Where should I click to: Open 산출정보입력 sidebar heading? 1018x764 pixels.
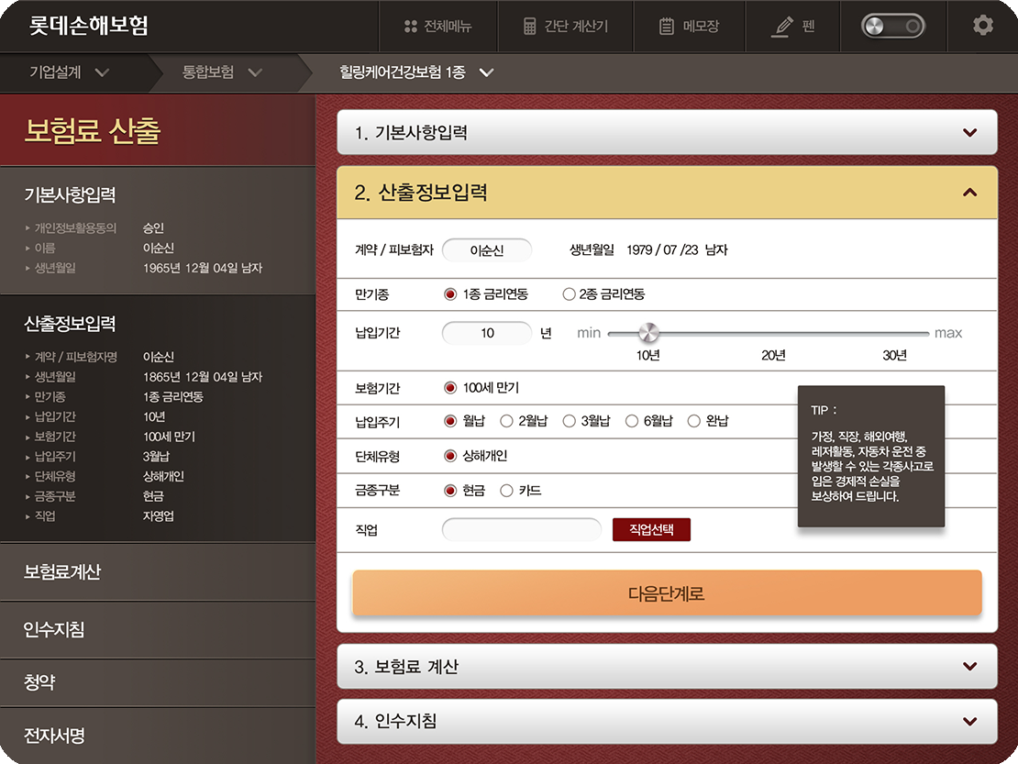(x=70, y=323)
